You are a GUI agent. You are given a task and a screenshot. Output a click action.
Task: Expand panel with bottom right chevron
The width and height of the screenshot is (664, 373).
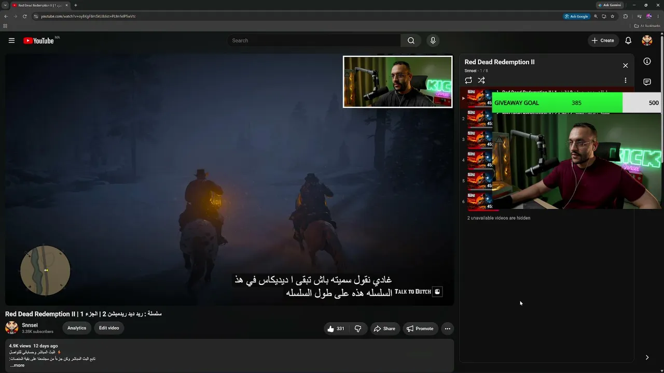(647, 357)
